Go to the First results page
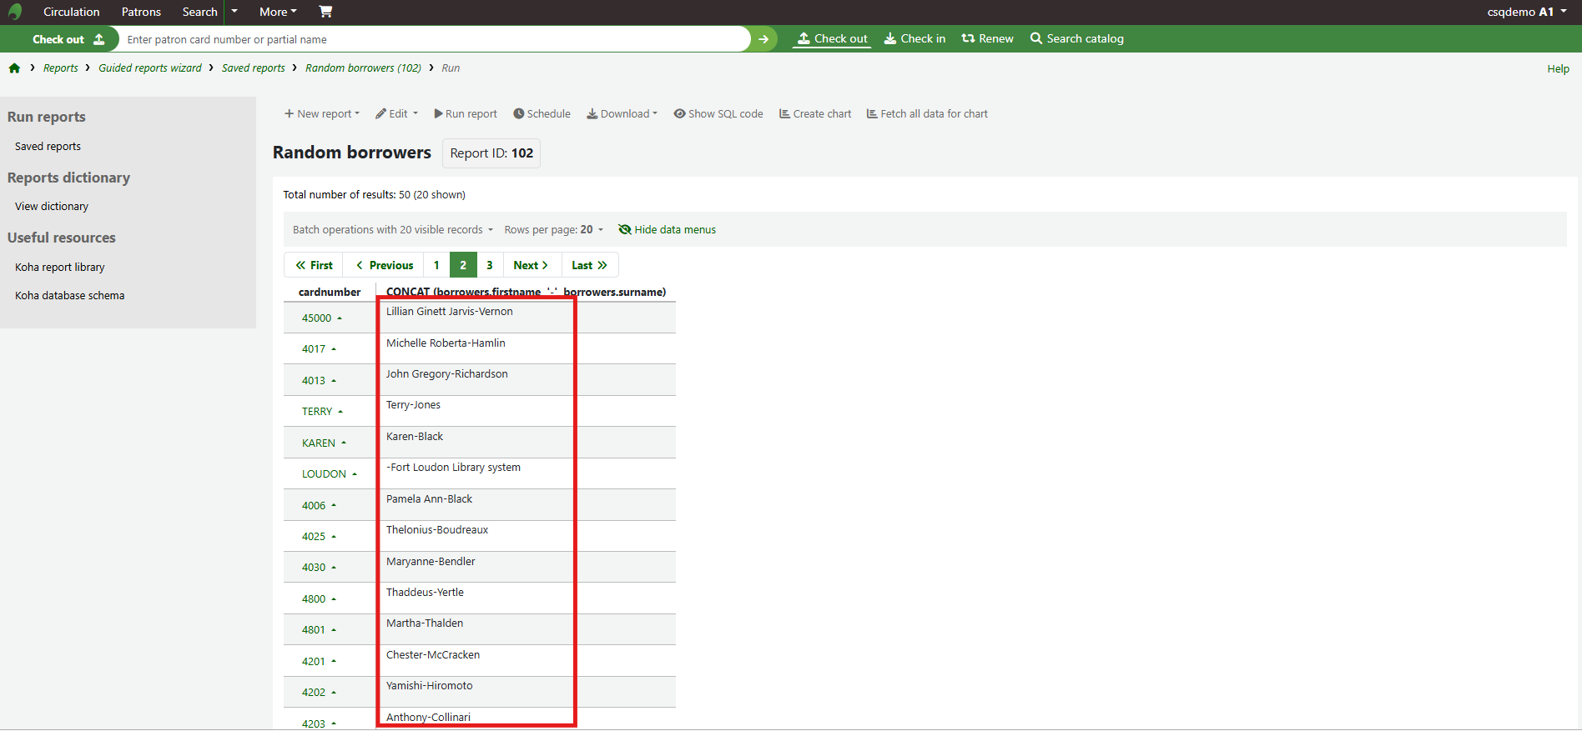 coord(314,265)
